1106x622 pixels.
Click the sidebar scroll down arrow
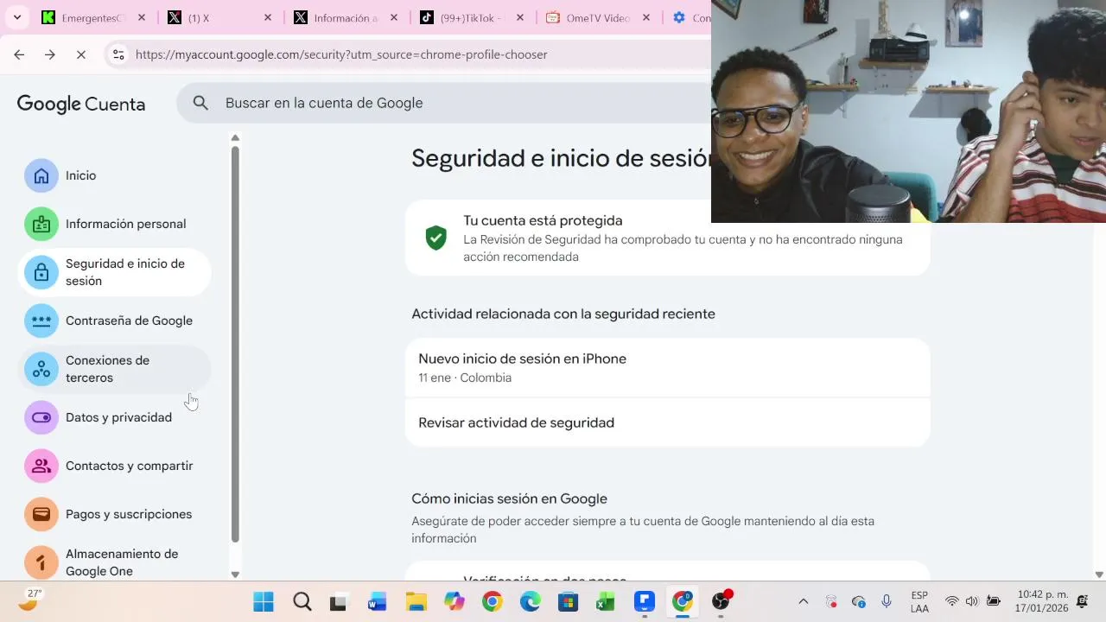click(x=235, y=574)
